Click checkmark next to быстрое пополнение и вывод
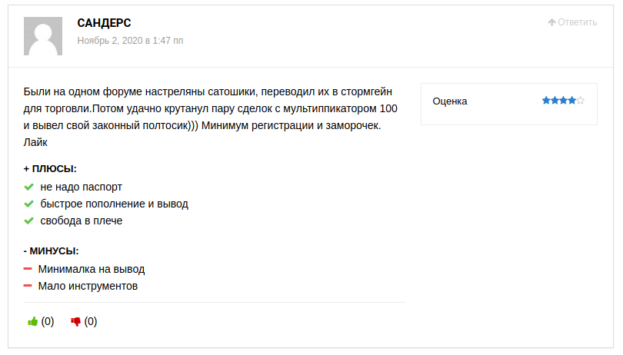The image size is (623, 355). tap(28, 204)
